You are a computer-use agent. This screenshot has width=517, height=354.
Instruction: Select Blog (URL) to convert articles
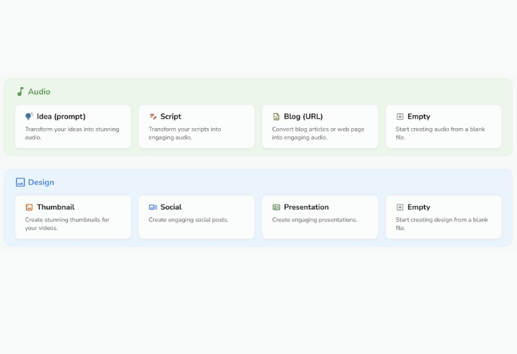(320, 127)
